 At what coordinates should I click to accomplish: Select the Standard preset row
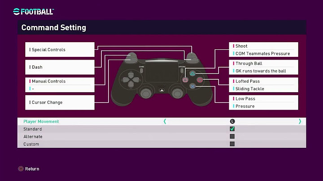tap(161, 129)
